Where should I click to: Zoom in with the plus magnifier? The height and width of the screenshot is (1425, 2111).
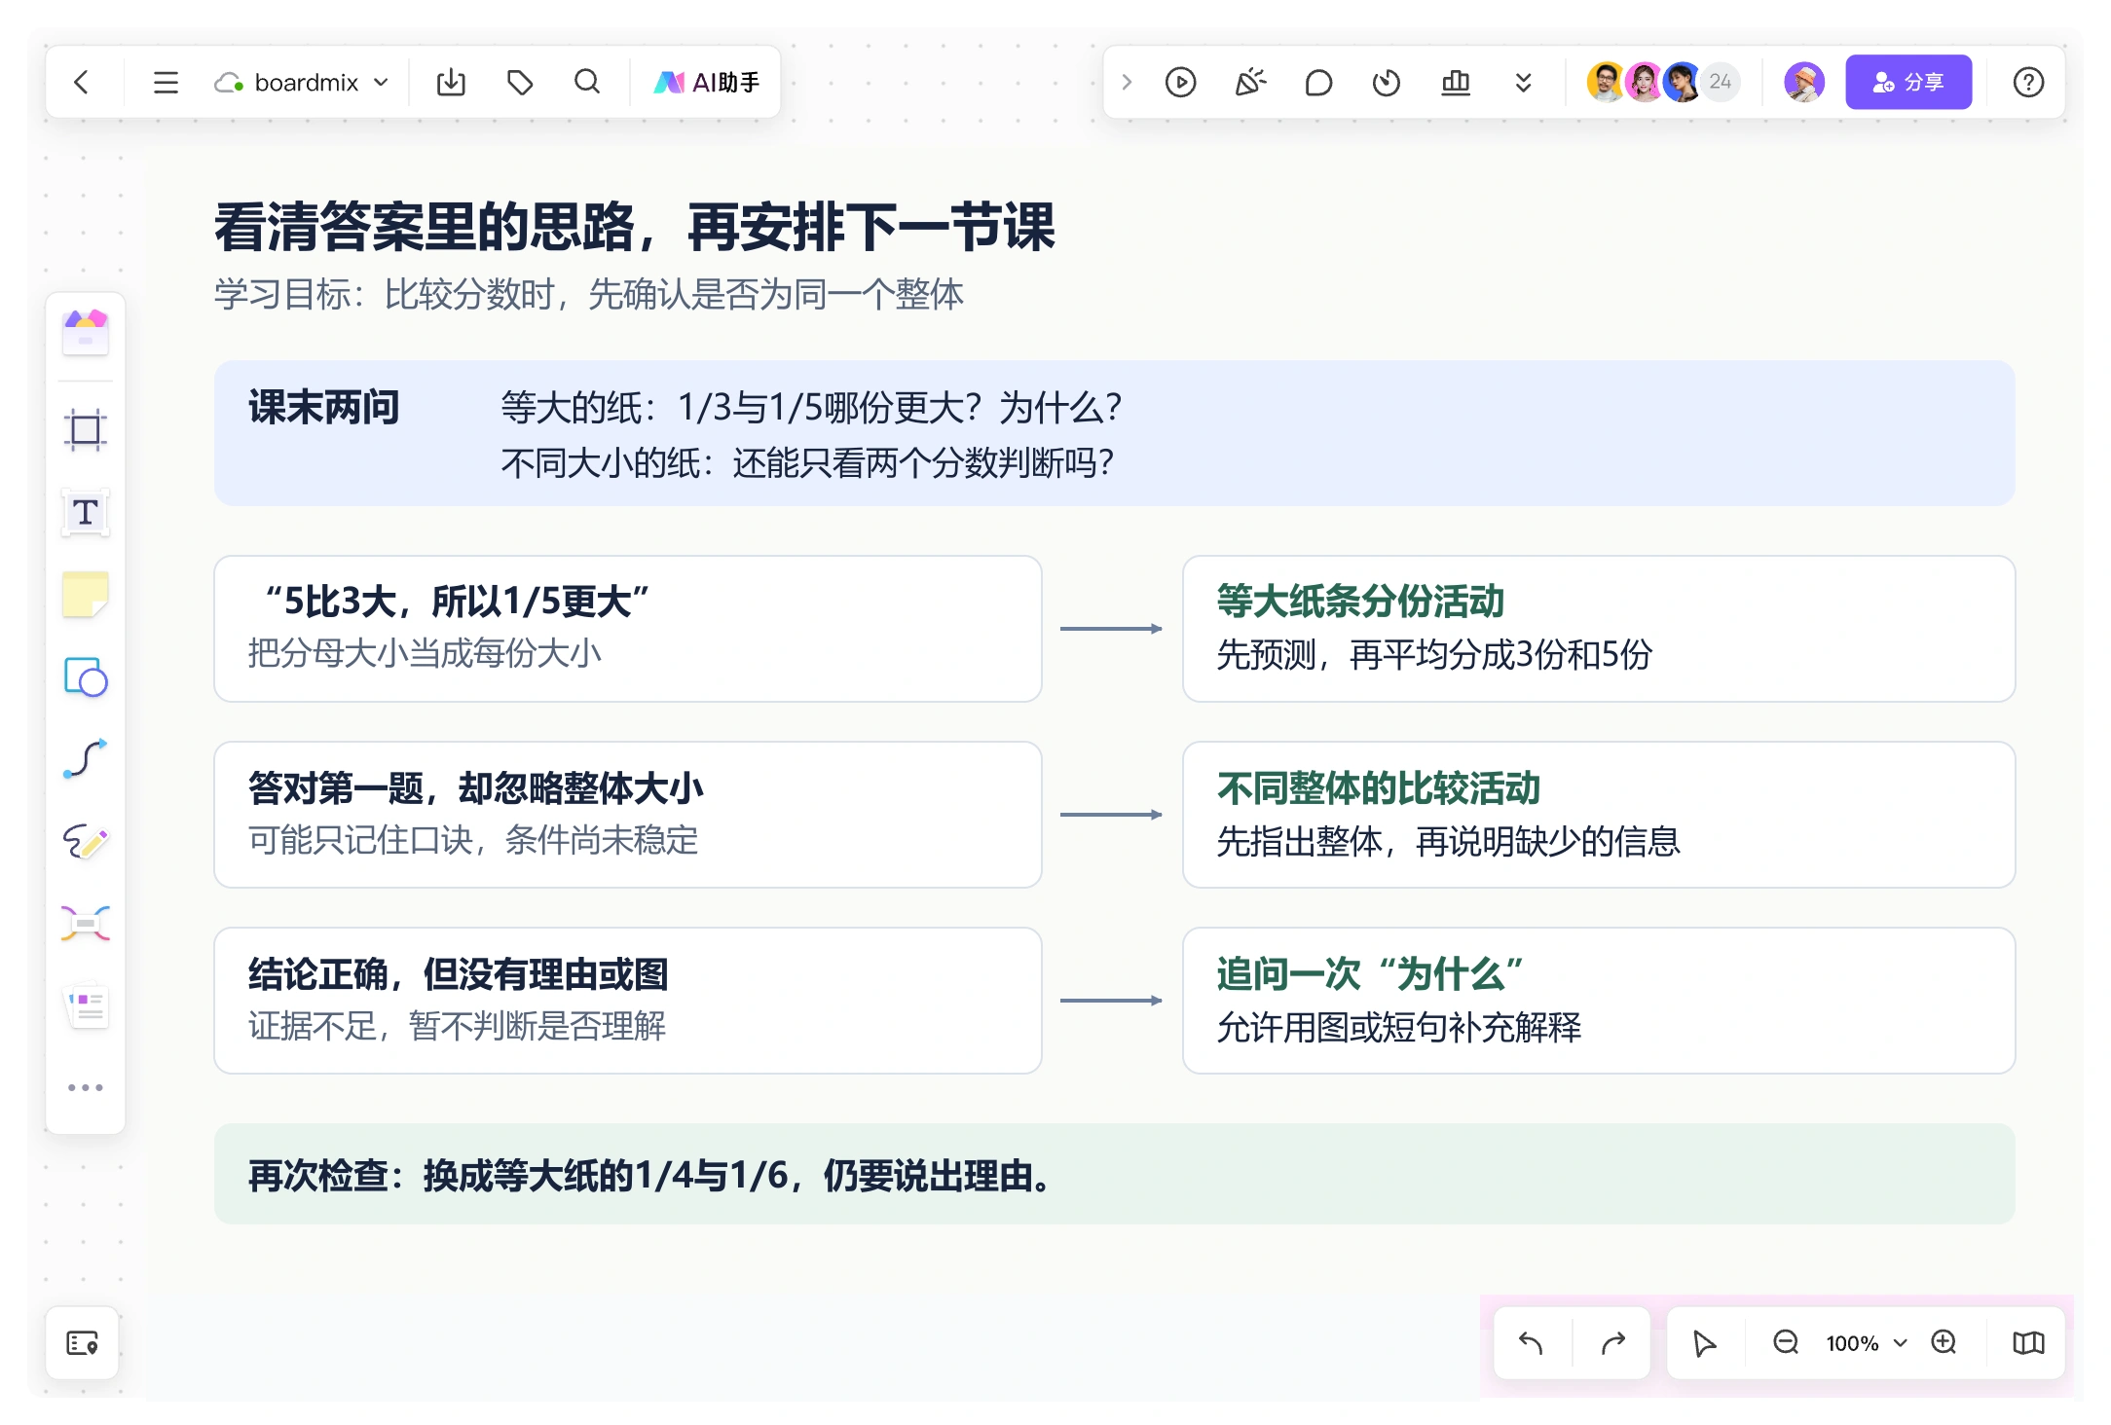pyautogui.click(x=1944, y=1343)
